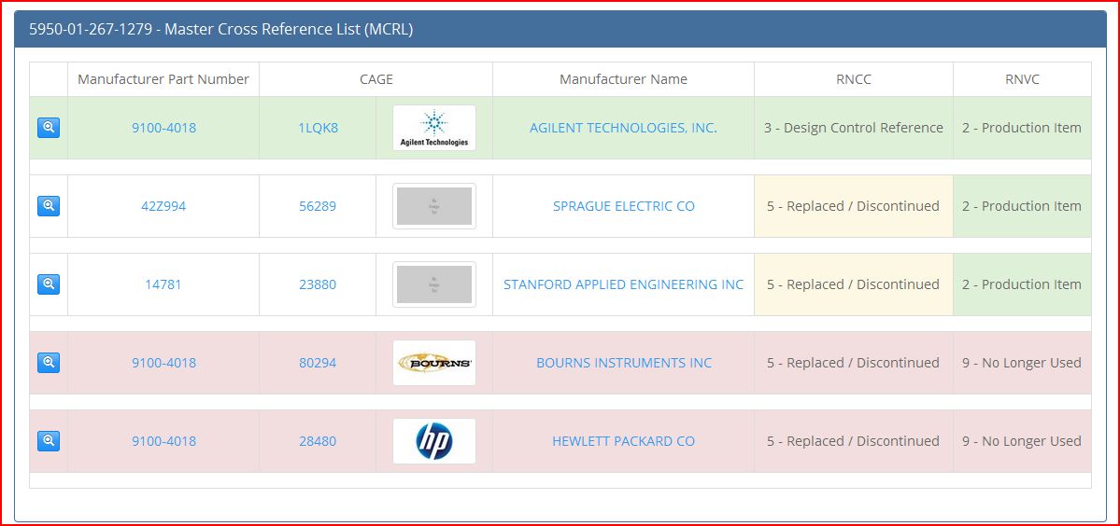
Task: Open HP logo thumbnail
Action: click(x=434, y=441)
